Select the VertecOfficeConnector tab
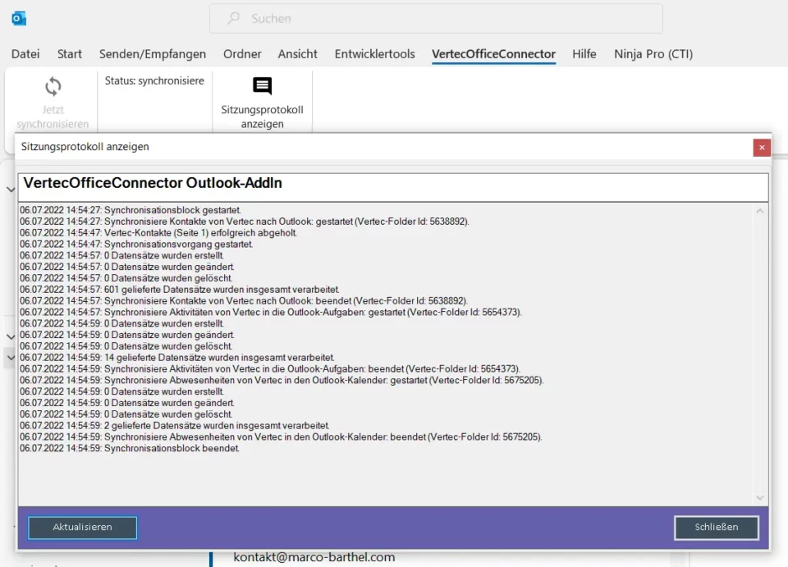Viewport: 788px width, 567px height. 493,53
